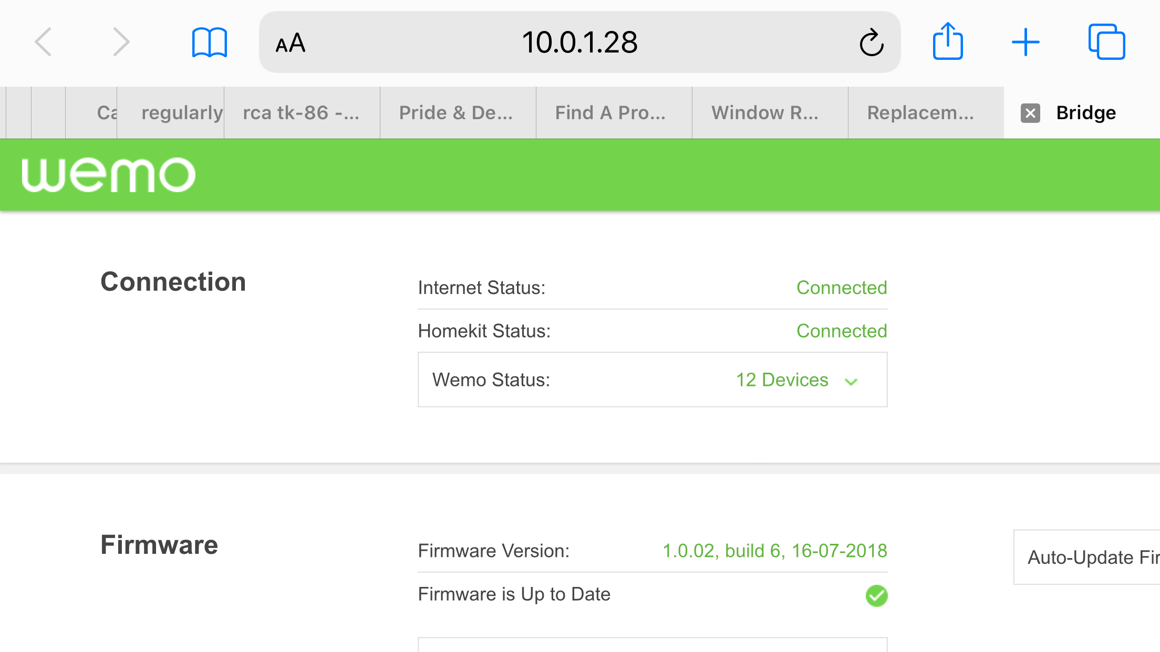Screen dimensions: 1160x652
Task: Select the rca tk-86 tab
Action: 301,113
